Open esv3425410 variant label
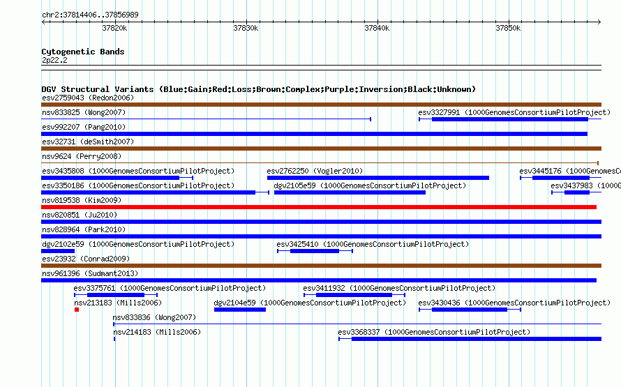The image size is (621, 387). point(373,244)
